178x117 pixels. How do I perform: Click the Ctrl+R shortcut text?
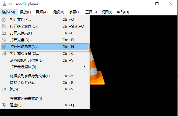[x=68, y=83]
